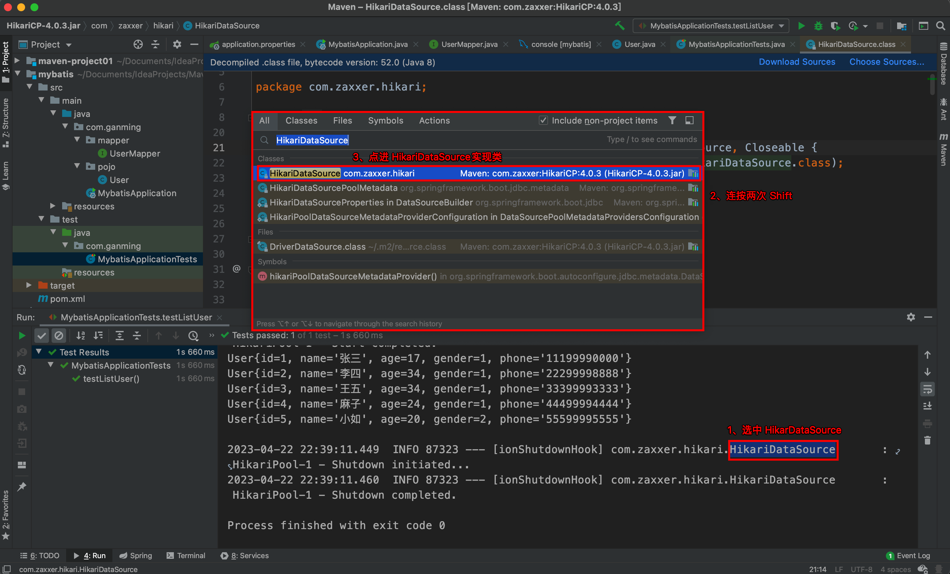The width and height of the screenshot is (950, 574).
Task: Sort test results alphabetically icon
Action: [81, 336]
